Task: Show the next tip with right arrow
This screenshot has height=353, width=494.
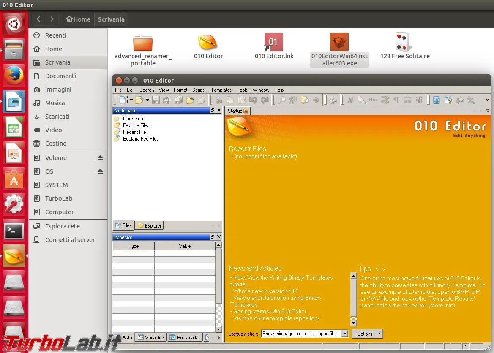Action: point(384,269)
